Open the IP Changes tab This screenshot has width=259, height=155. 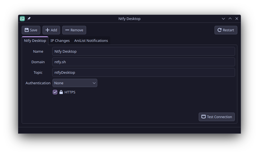pos(60,40)
